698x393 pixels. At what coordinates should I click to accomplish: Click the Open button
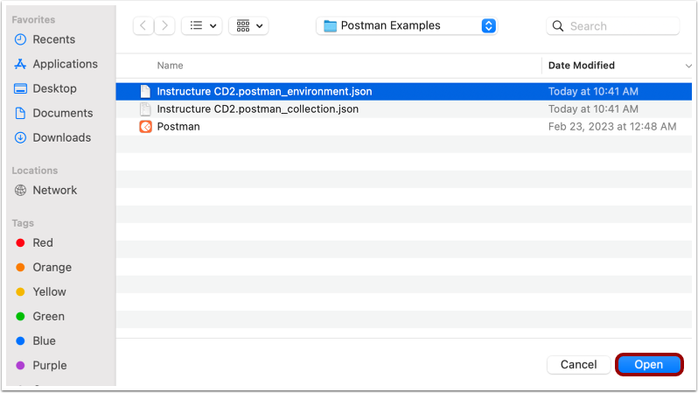[x=649, y=364]
